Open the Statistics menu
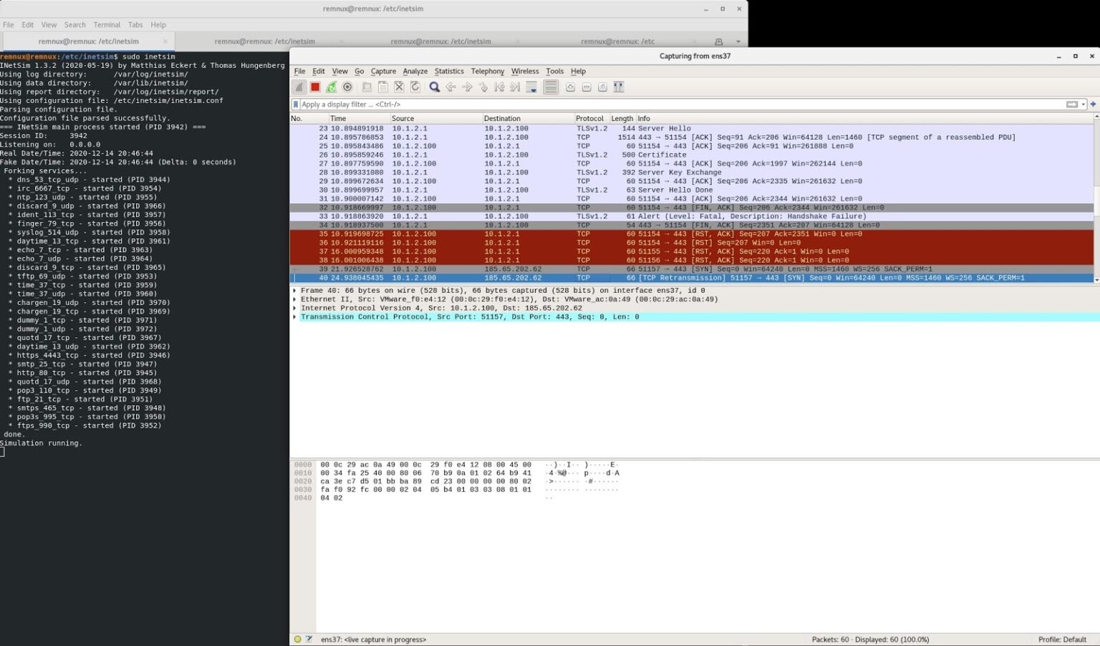This screenshot has width=1100, height=646. tap(449, 71)
